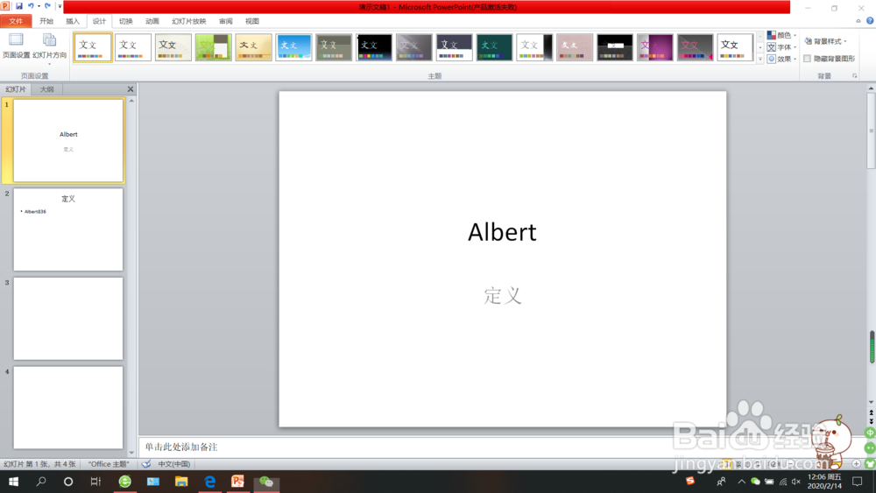Click "Office 主题" in the status bar
The image size is (876, 493).
coord(109,464)
